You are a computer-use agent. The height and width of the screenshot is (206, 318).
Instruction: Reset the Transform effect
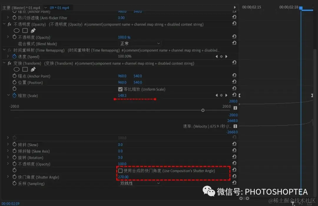(x=234, y=62)
